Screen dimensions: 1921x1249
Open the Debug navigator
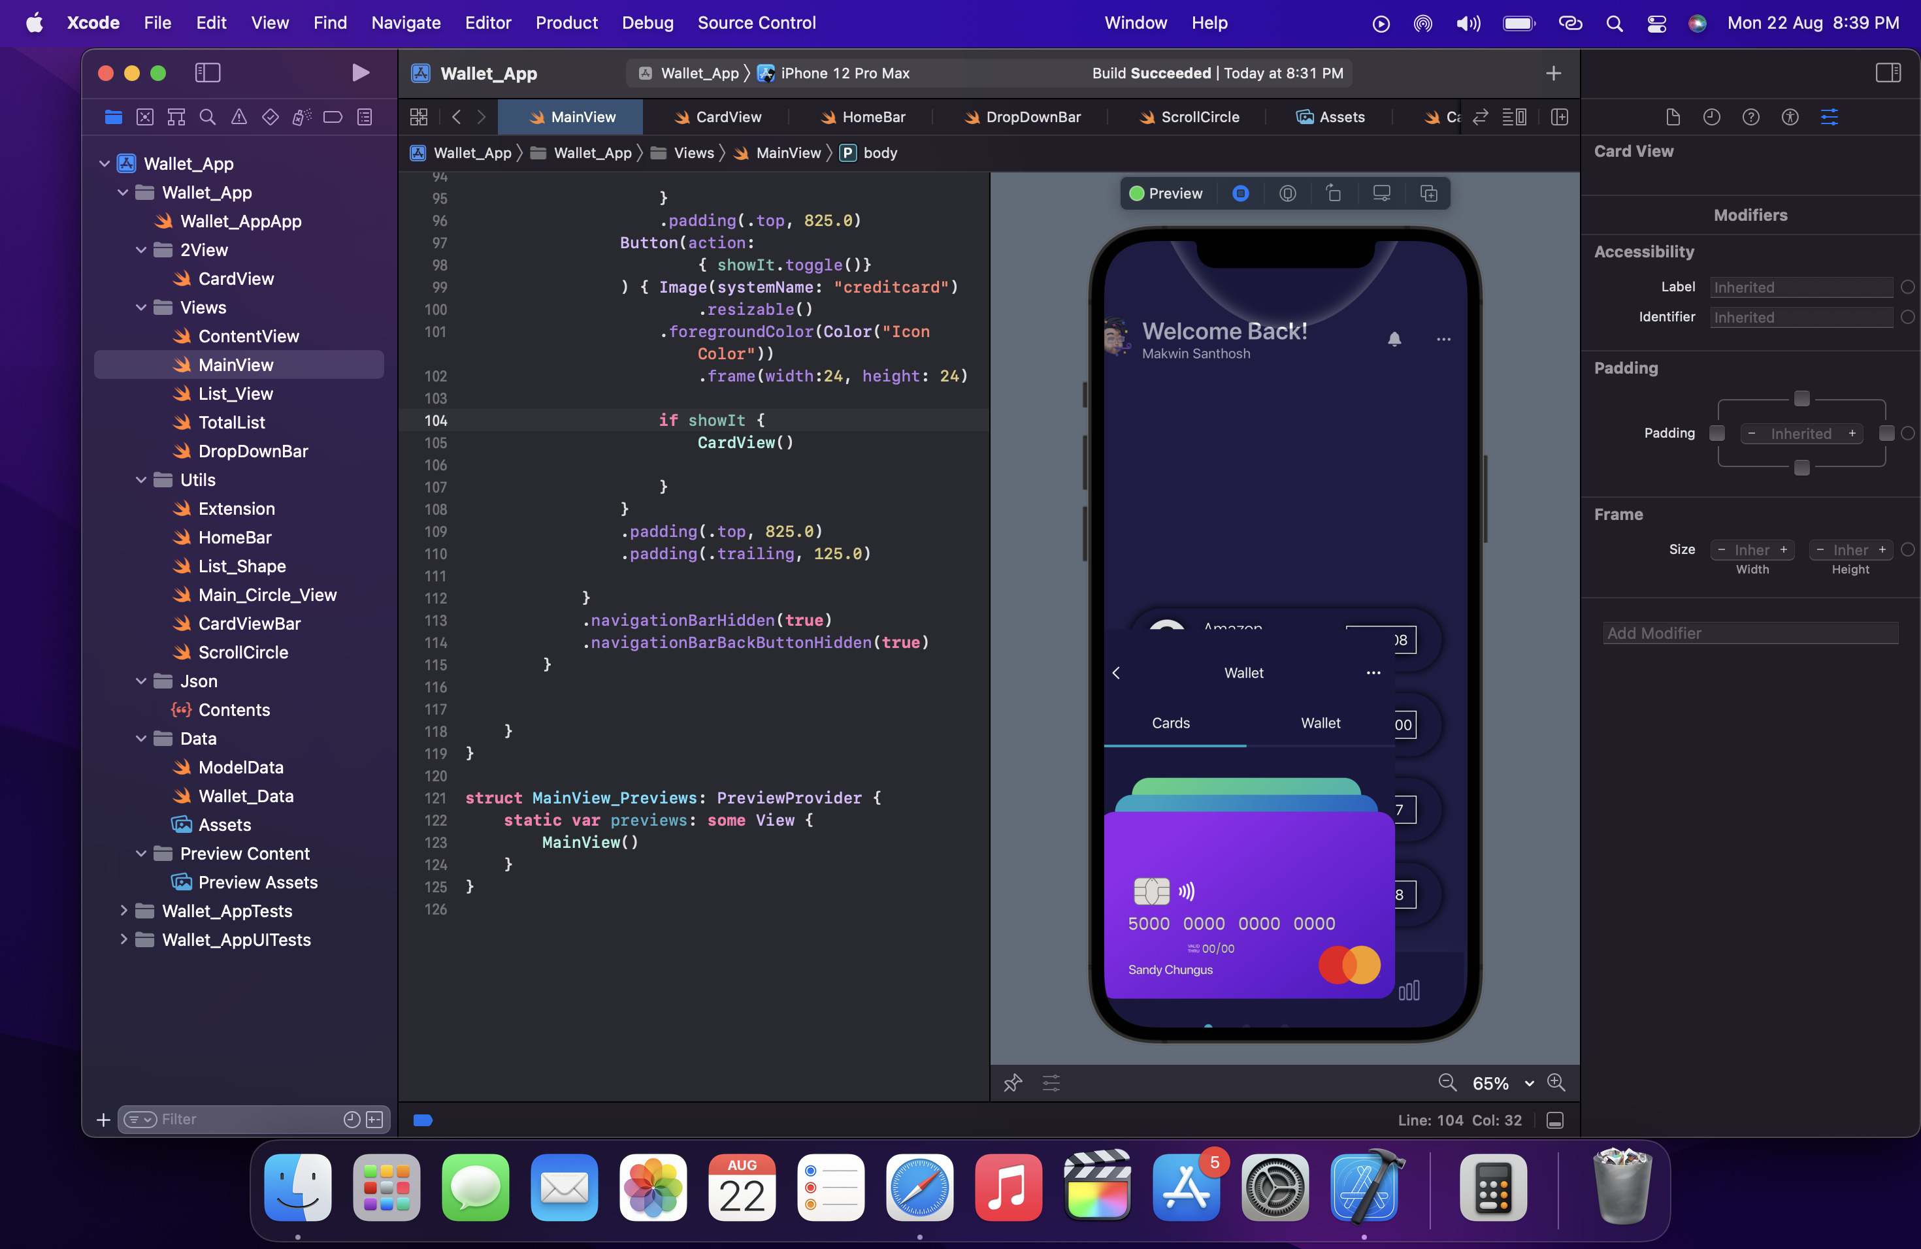coord(302,117)
